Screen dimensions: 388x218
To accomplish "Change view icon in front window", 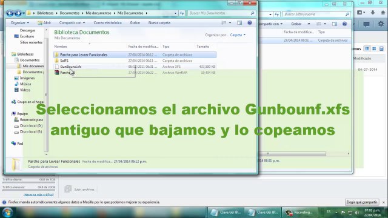I will pos(224,23).
